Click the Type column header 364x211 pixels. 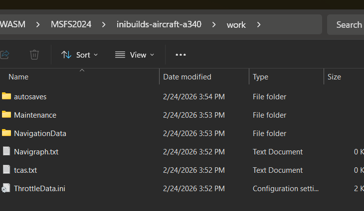coord(260,77)
